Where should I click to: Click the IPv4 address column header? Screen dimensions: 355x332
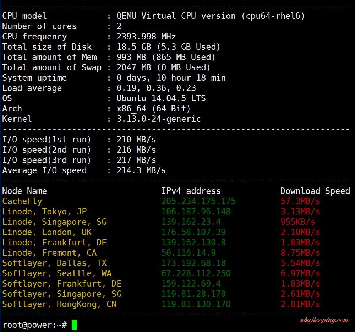pos(191,191)
